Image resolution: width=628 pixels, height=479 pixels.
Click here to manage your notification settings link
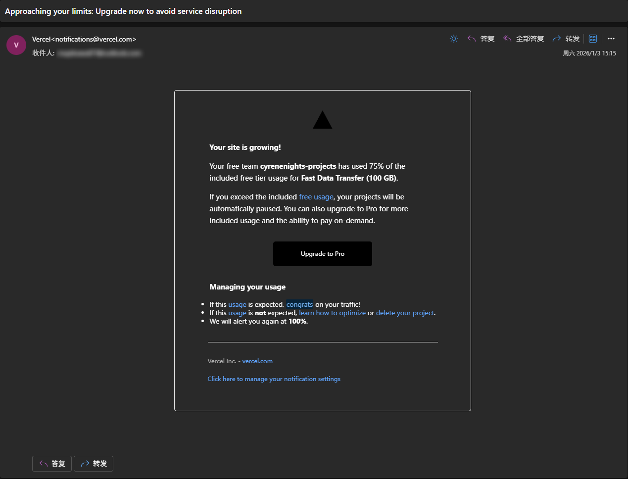pyautogui.click(x=274, y=379)
